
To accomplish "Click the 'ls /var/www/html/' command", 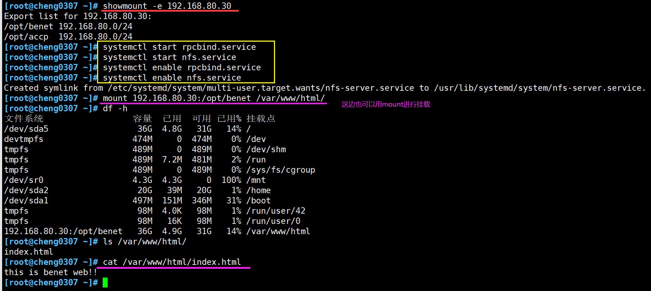I will click(145, 242).
